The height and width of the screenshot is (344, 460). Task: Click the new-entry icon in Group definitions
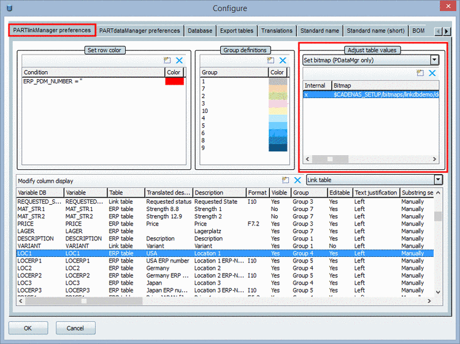click(x=270, y=61)
